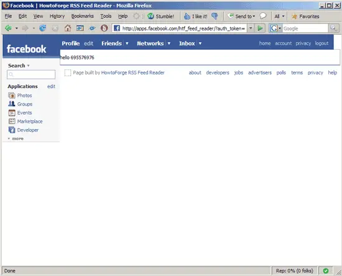Click the green Go arrow button
Image resolution: width=342 pixels, height=276 pixels.
coord(260,29)
